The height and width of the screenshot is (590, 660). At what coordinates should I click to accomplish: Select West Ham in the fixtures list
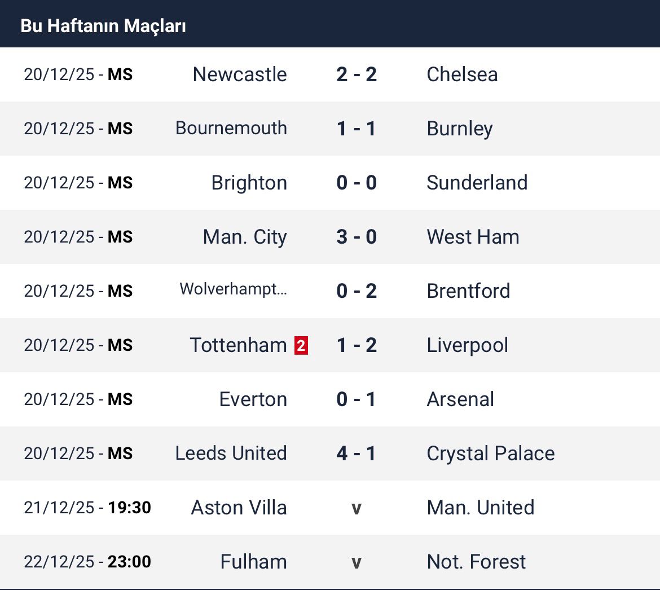point(473,237)
